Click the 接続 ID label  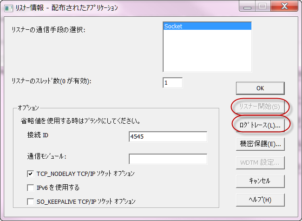[x=38, y=135]
